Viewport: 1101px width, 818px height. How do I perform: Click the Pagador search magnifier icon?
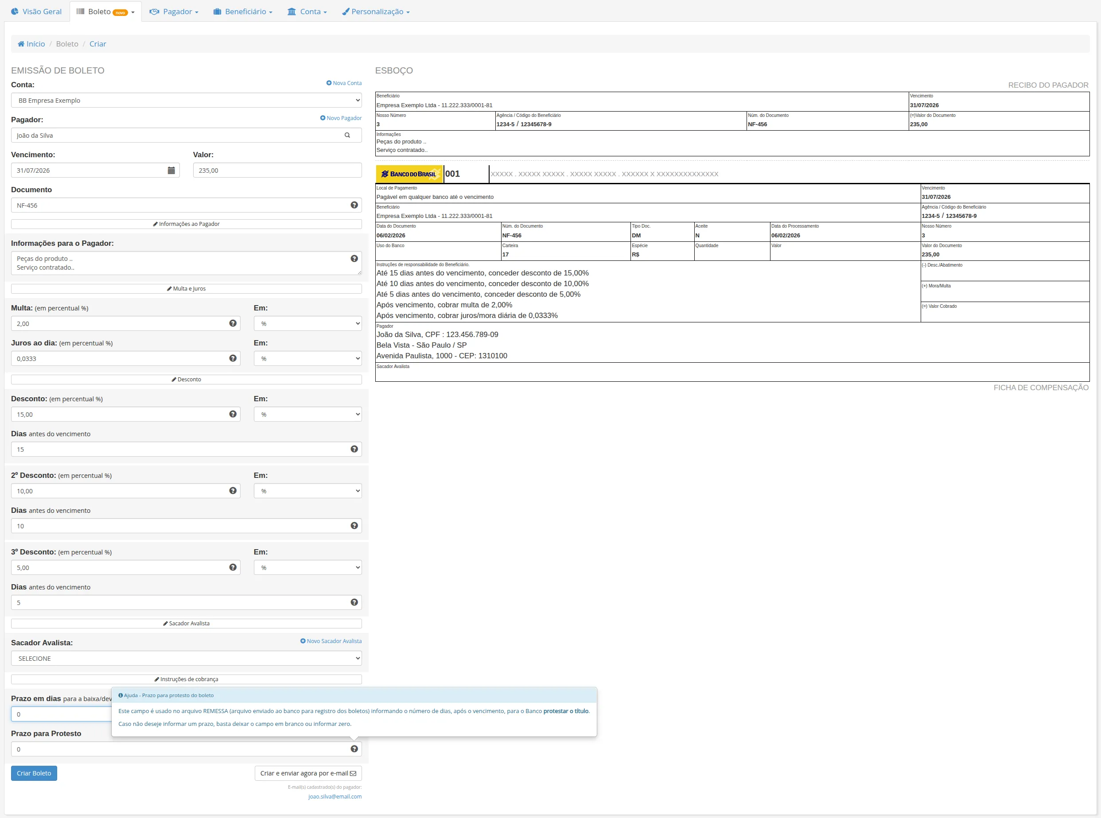347,135
